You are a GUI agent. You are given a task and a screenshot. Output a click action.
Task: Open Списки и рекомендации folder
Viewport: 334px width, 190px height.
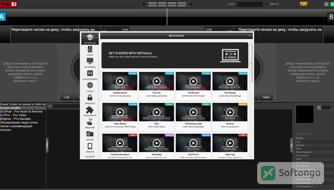[16, 126]
